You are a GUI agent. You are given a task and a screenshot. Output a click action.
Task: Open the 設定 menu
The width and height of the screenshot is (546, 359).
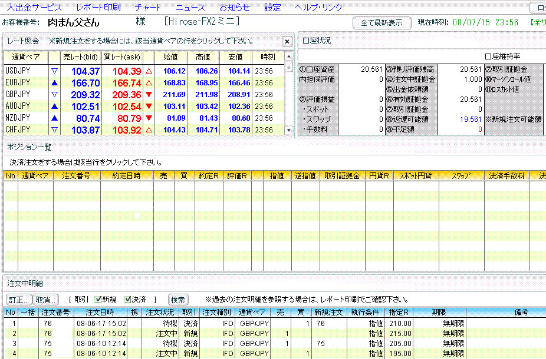[x=272, y=7]
